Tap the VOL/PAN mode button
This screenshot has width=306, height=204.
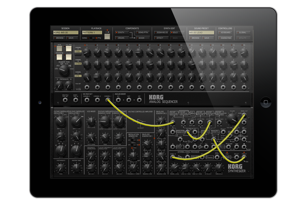coord(69,48)
